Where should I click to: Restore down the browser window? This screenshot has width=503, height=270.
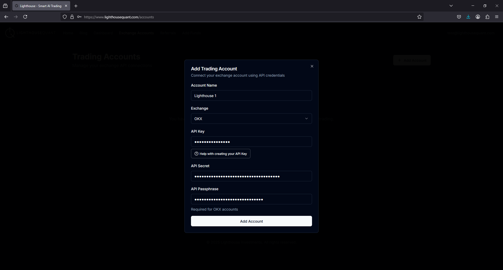(485, 6)
